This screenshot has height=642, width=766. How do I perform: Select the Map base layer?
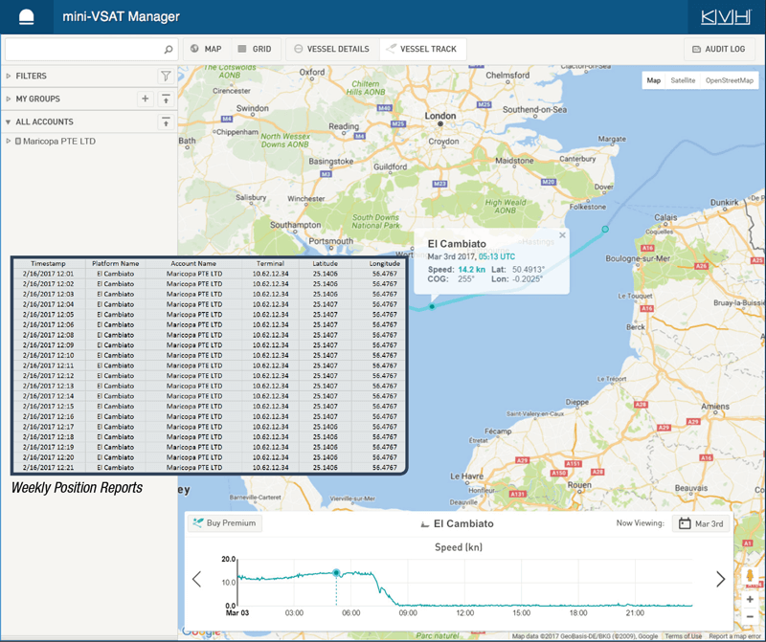click(654, 80)
